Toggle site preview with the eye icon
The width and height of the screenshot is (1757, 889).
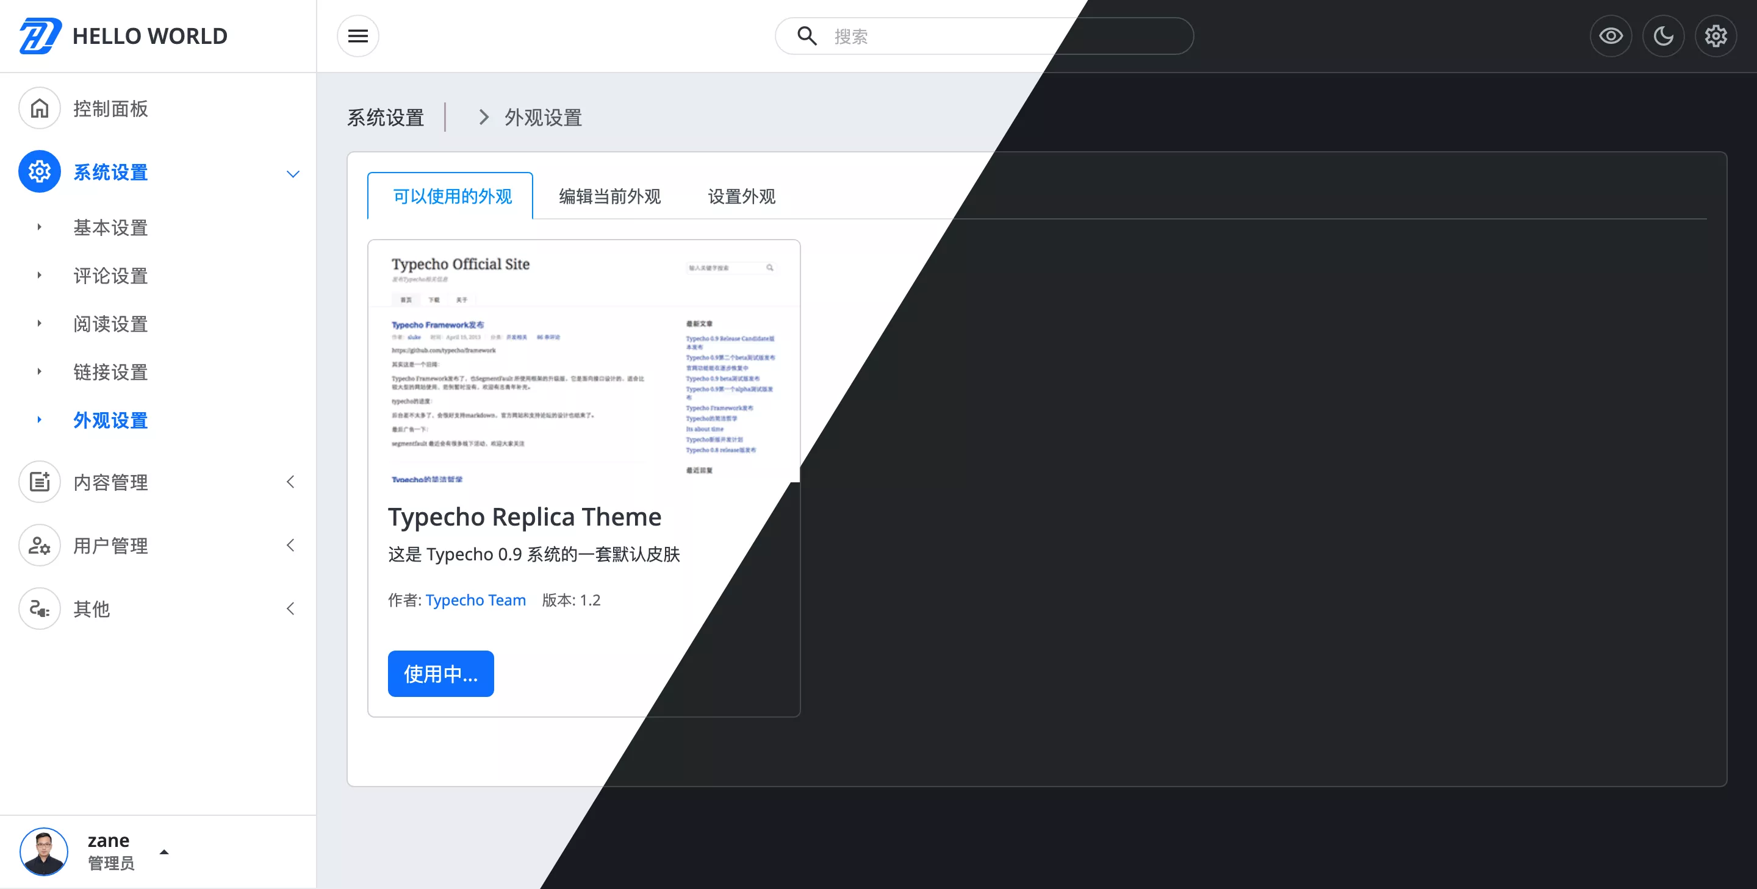coord(1611,35)
